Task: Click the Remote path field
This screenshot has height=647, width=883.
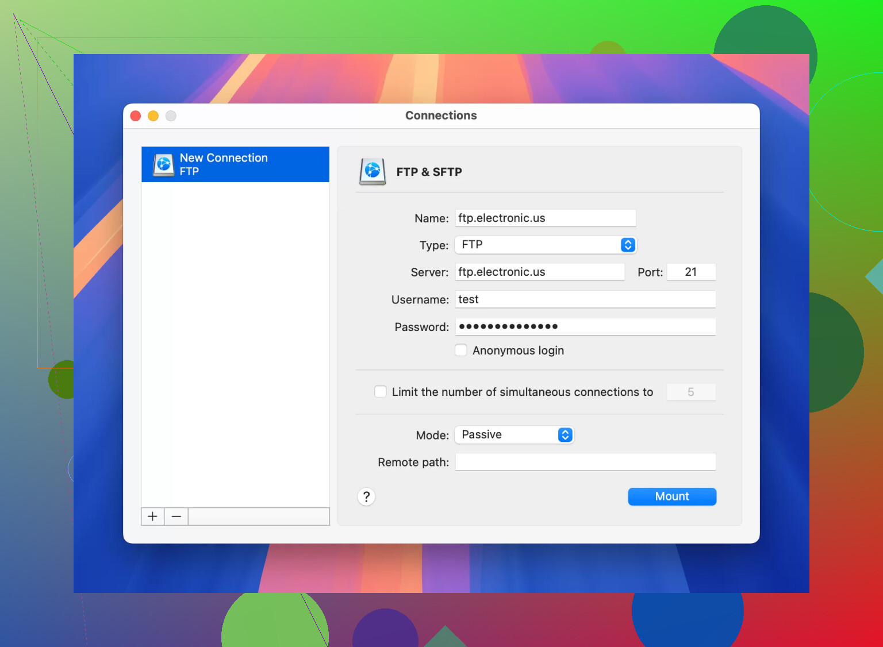Action: tap(585, 462)
